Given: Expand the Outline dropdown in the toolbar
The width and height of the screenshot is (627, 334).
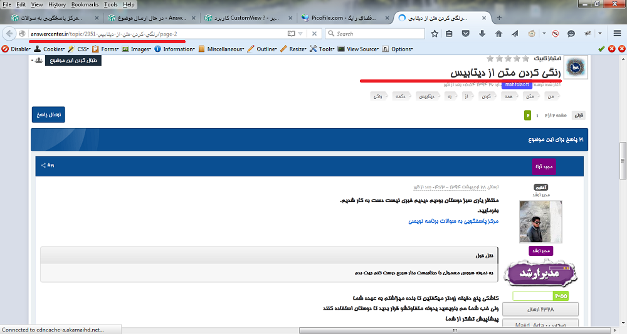Looking at the screenshot, I should tap(265, 49).
